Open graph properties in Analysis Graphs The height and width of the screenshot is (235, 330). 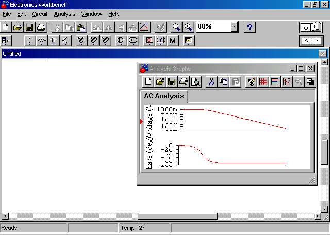pos(251,81)
